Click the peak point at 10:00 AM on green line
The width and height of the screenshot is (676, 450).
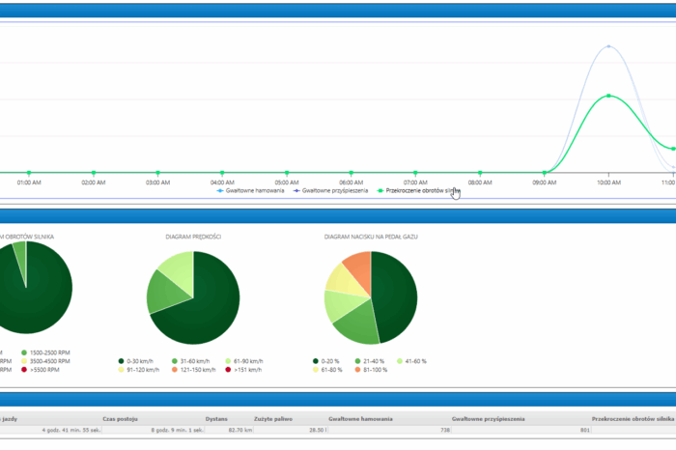point(608,96)
